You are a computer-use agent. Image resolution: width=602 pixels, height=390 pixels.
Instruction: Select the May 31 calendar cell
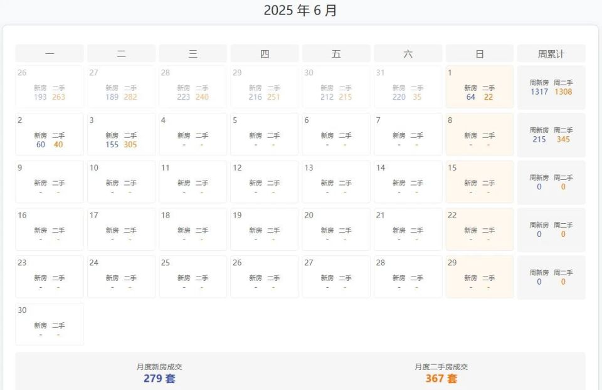click(x=408, y=87)
